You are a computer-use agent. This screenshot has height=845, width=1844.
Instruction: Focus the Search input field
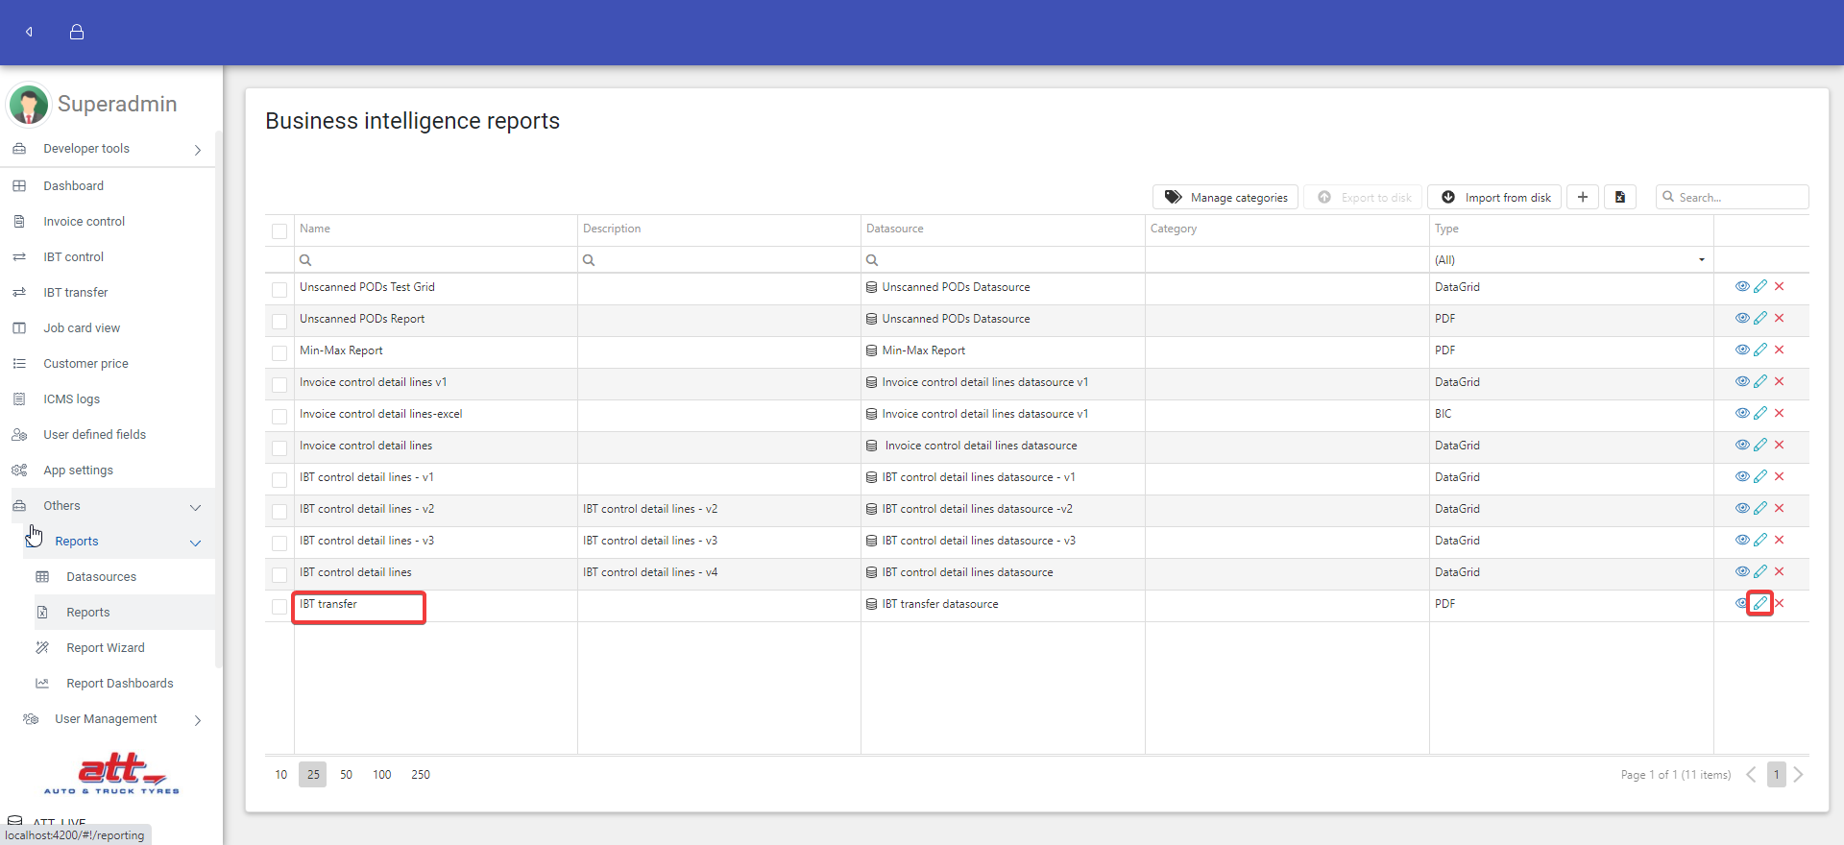point(1738,197)
